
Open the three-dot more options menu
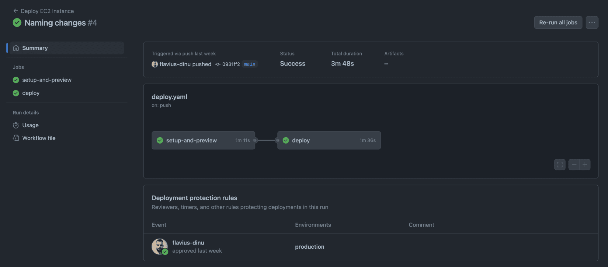592,23
